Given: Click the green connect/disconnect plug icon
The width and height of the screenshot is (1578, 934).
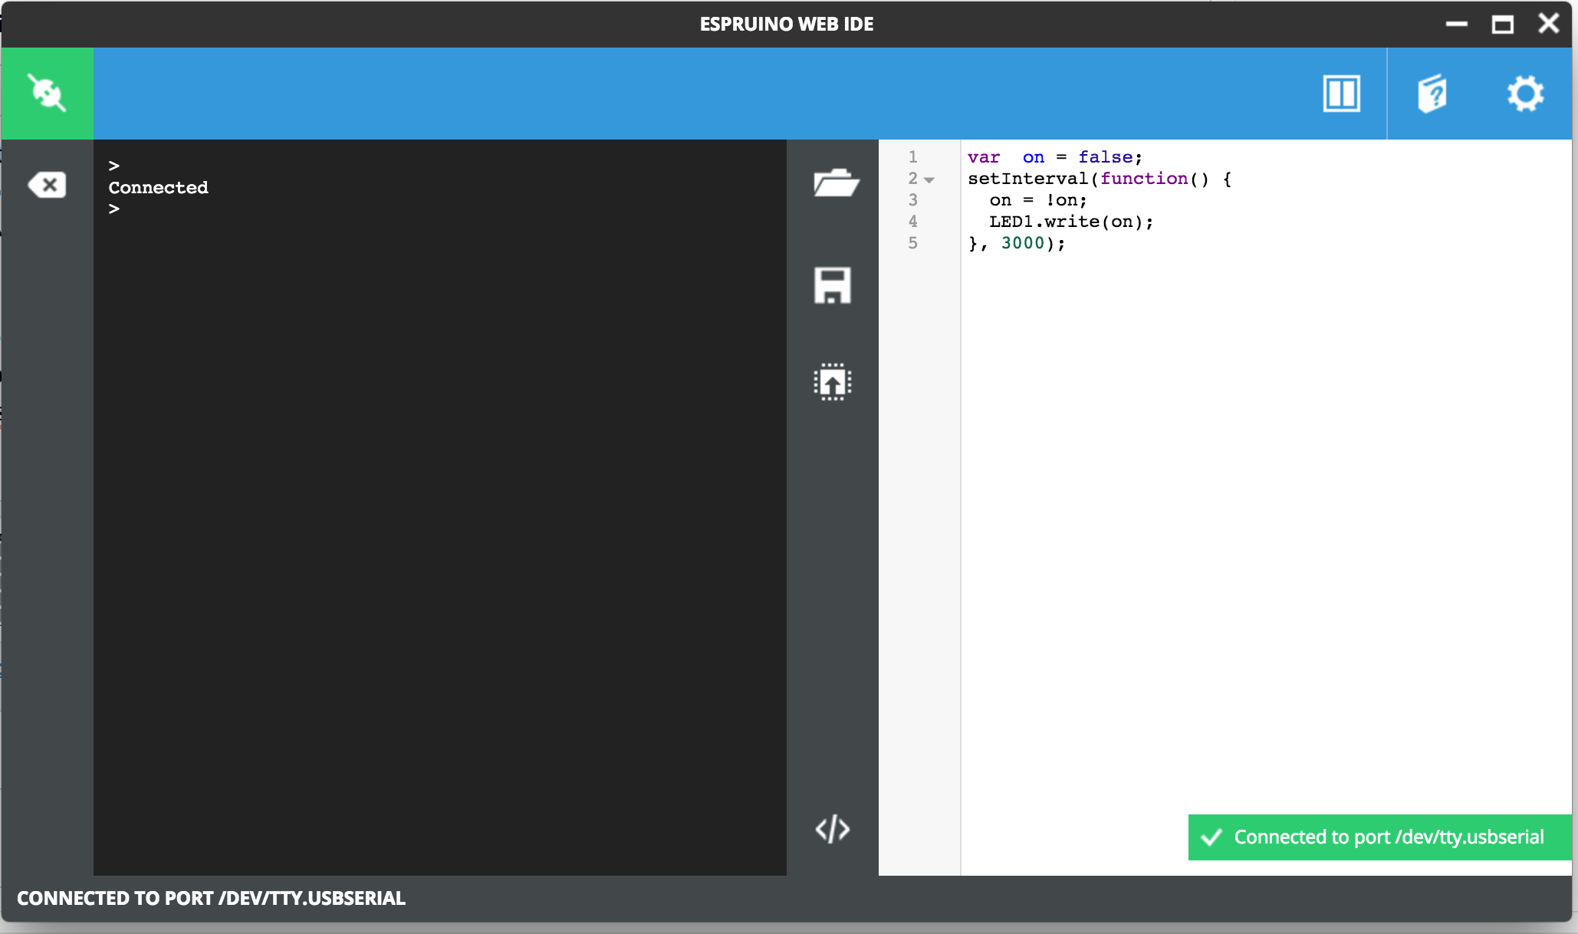Looking at the screenshot, I should pos(48,93).
